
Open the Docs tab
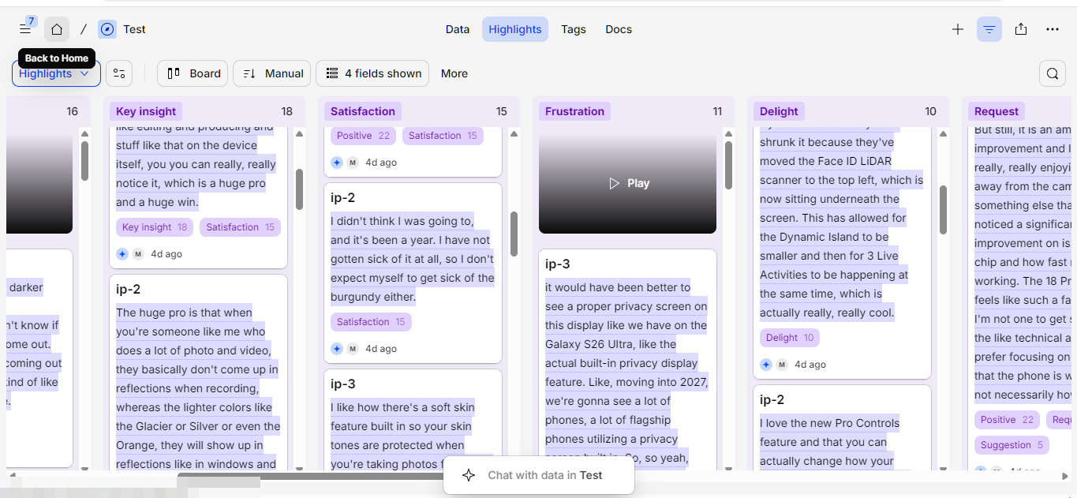[619, 29]
